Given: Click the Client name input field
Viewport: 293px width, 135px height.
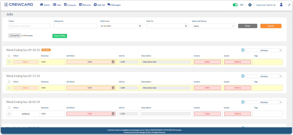Looking at the screenshot, I should click(30, 26).
